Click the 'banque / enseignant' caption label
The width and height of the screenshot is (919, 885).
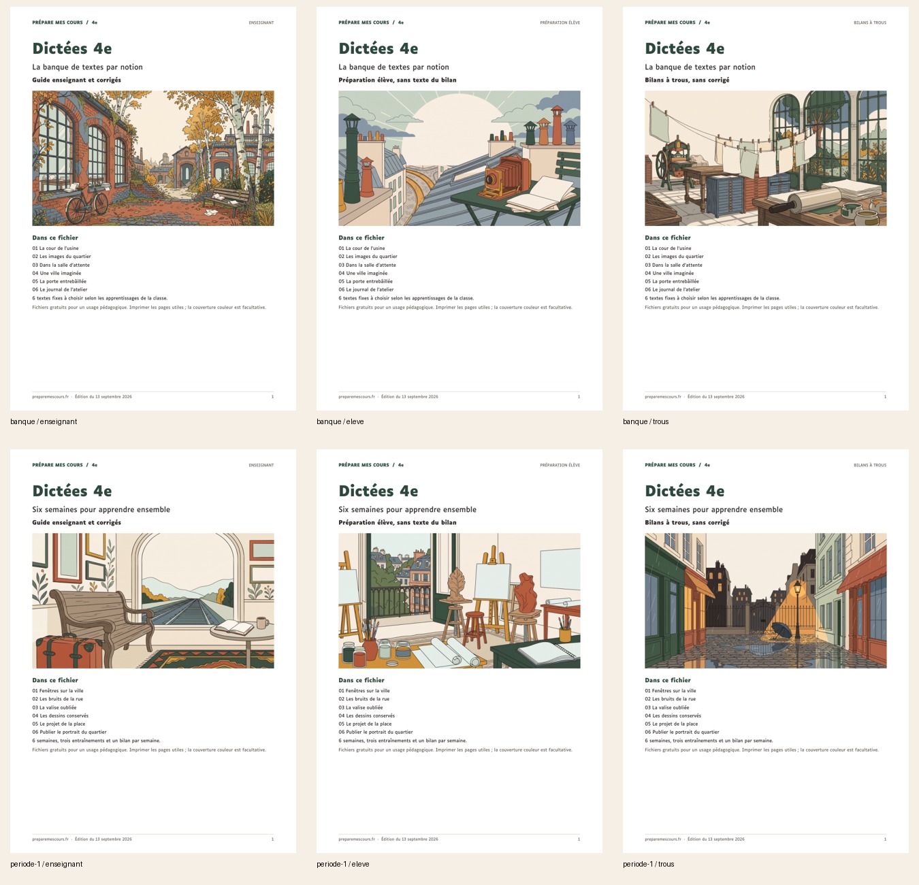[44, 421]
